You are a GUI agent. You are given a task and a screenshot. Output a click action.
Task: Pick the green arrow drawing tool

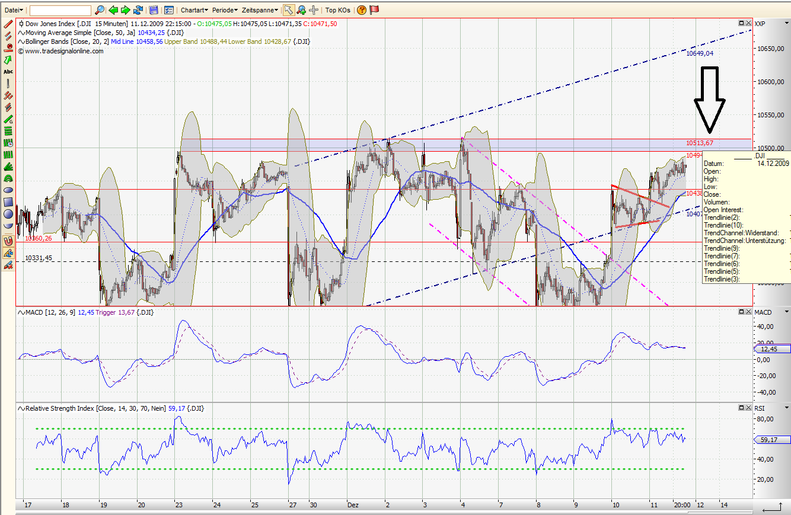pos(8,58)
